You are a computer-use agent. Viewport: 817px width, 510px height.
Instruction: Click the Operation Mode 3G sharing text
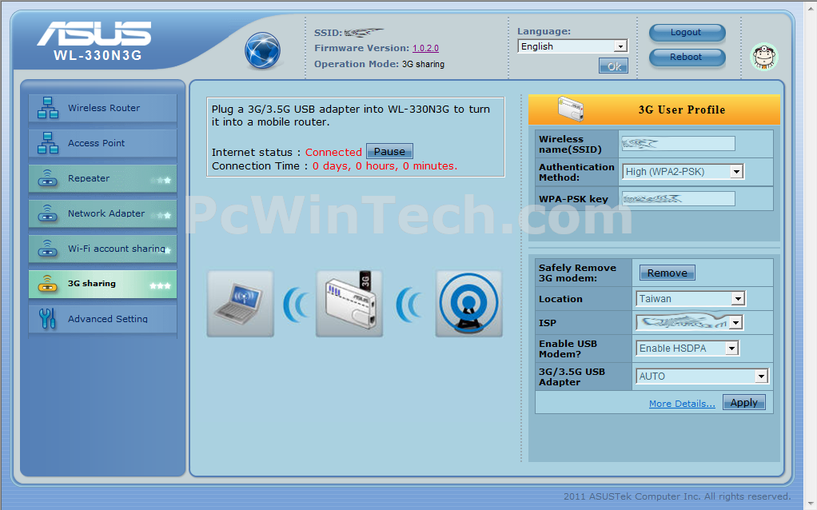pyautogui.click(x=423, y=64)
